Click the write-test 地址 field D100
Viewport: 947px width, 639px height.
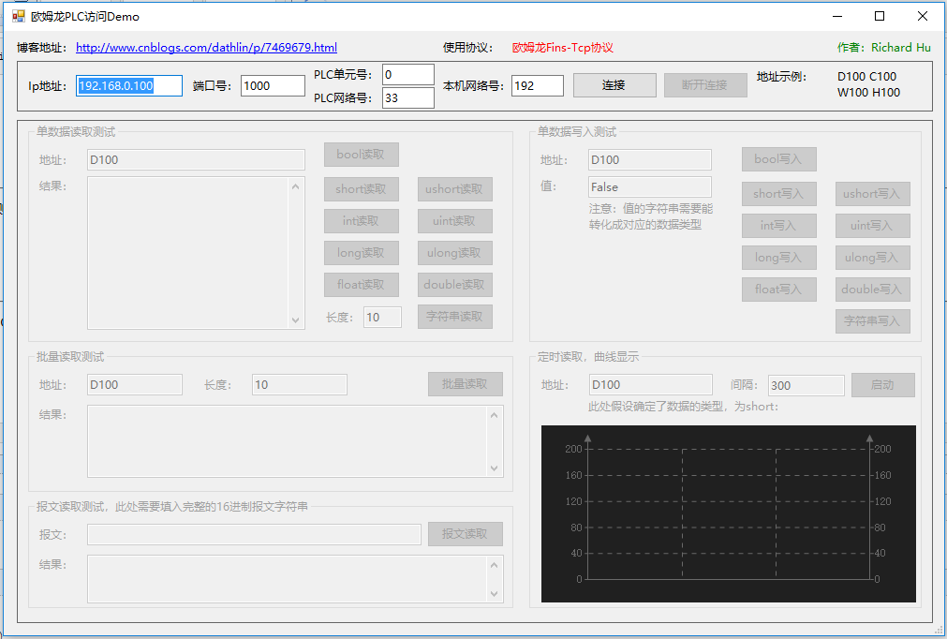650,160
